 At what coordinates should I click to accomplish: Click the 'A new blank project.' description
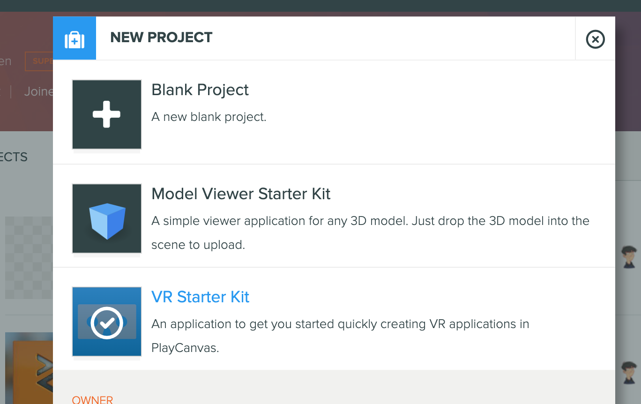[x=209, y=117]
